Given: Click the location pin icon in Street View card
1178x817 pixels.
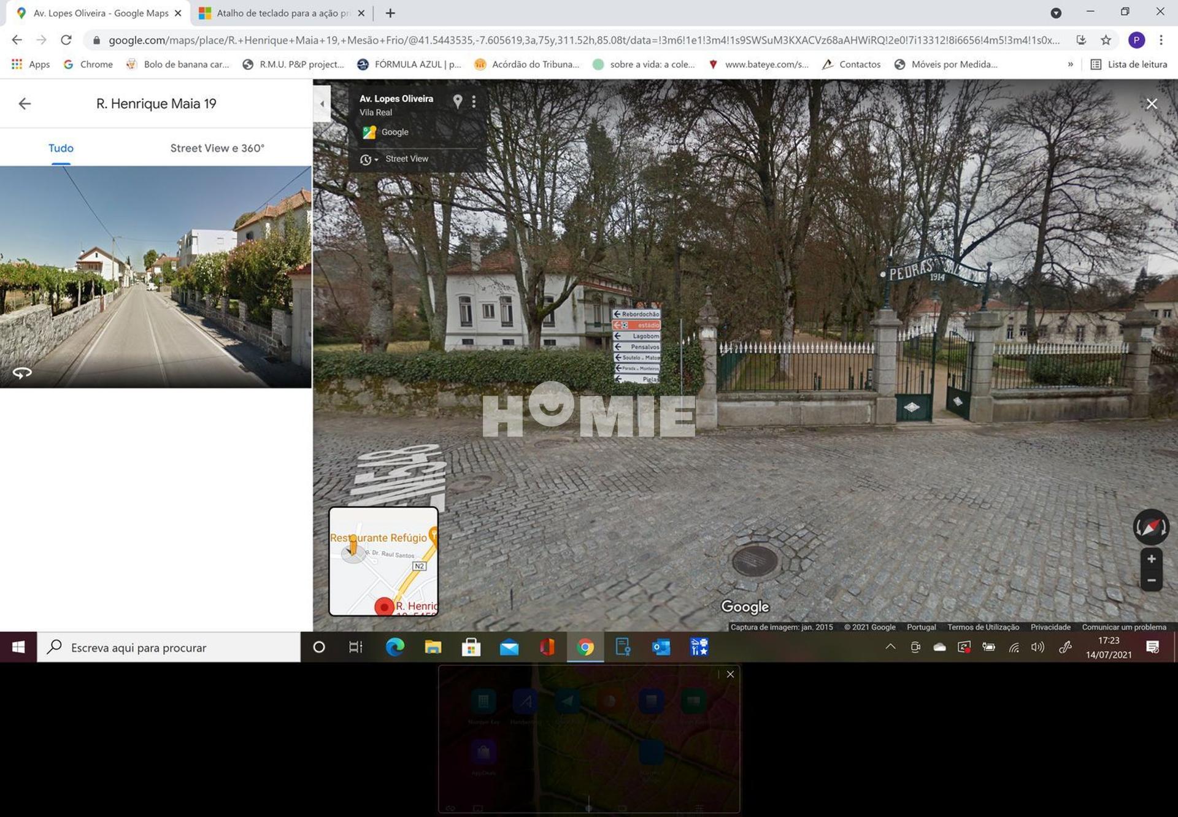Looking at the screenshot, I should click(x=457, y=101).
